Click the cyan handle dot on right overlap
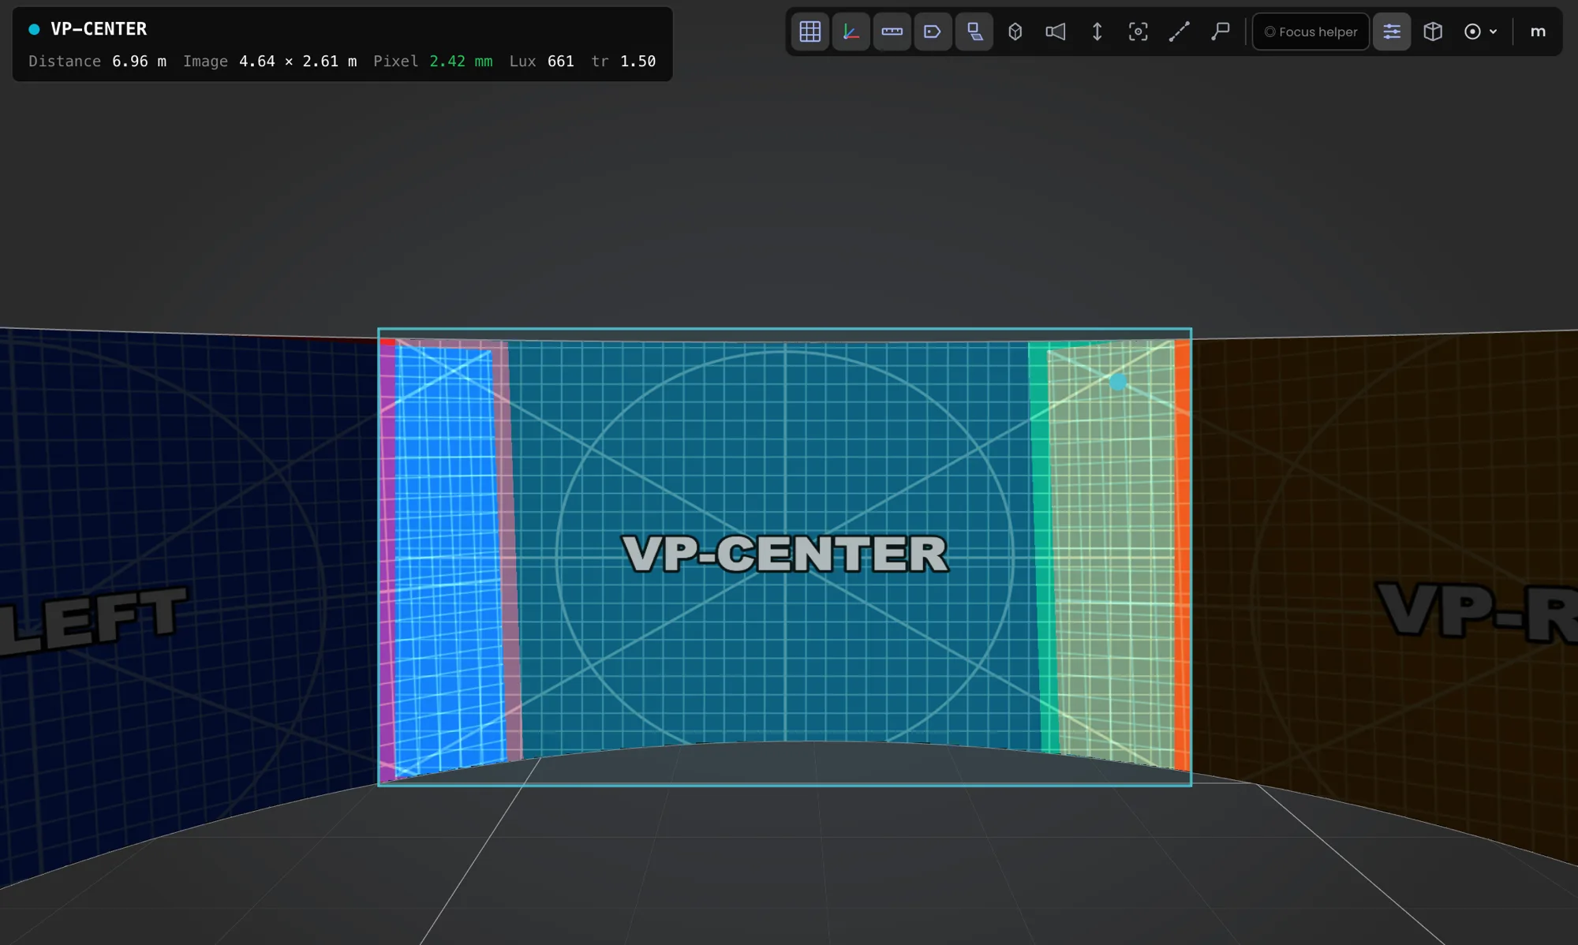 pyautogui.click(x=1118, y=382)
